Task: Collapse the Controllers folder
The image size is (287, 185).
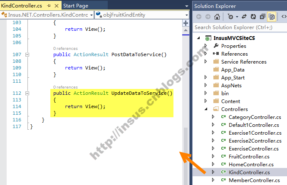Action: [x=206, y=109]
